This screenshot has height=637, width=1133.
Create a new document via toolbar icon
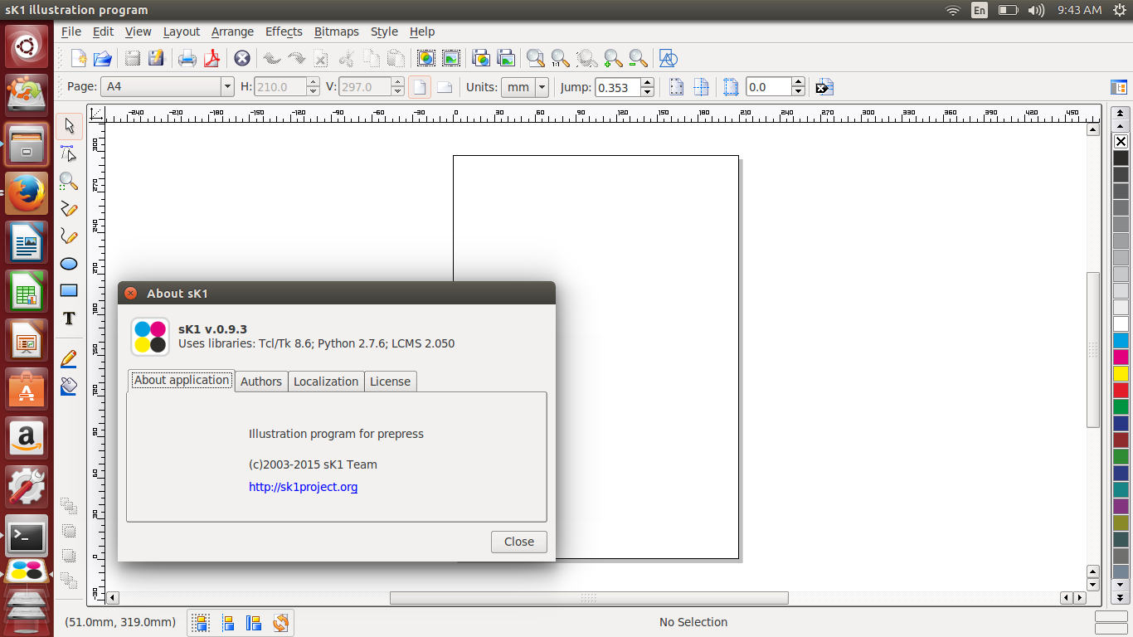[79, 58]
